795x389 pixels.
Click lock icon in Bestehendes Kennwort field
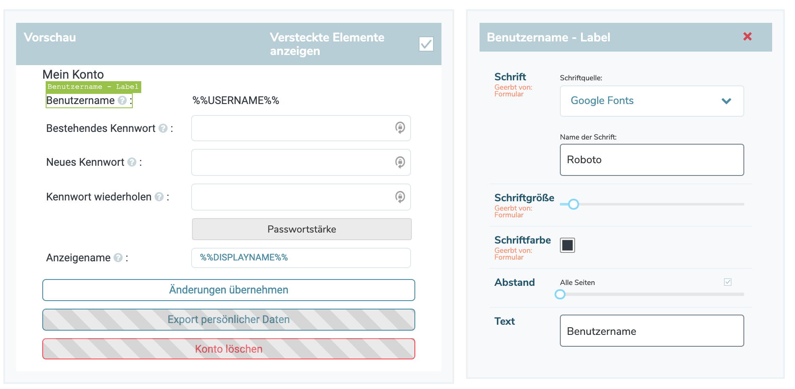point(400,128)
